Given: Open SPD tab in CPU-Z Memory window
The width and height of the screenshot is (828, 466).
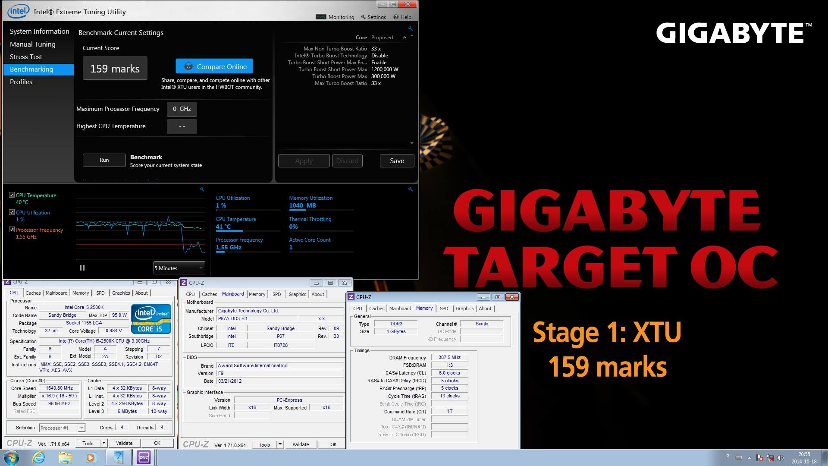Looking at the screenshot, I should pos(444,309).
